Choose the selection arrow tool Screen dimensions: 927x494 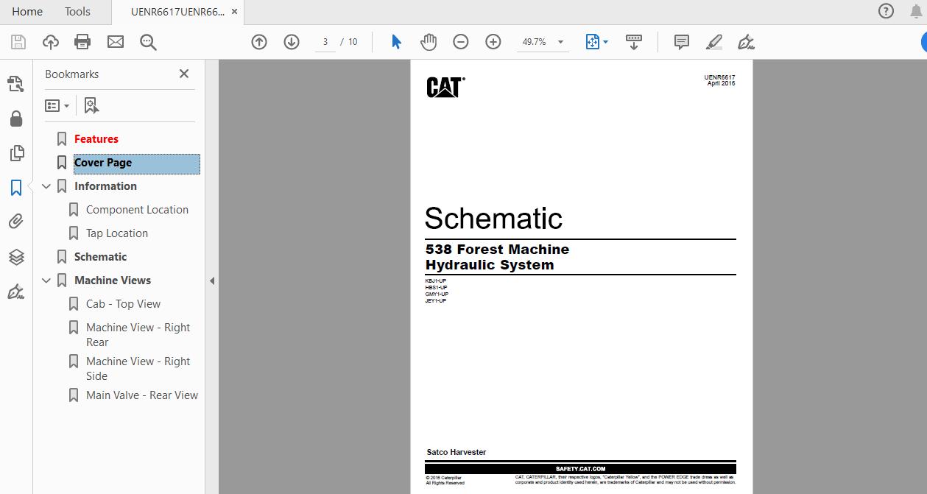(x=396, y=42)
